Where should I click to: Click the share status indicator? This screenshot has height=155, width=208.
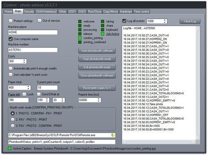point(103,25)
